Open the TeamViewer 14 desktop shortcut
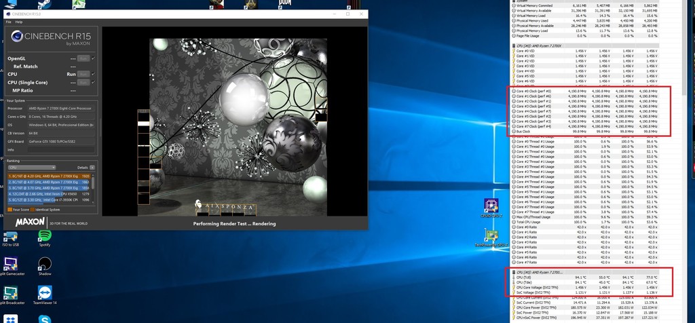 [x=45, y=294]
